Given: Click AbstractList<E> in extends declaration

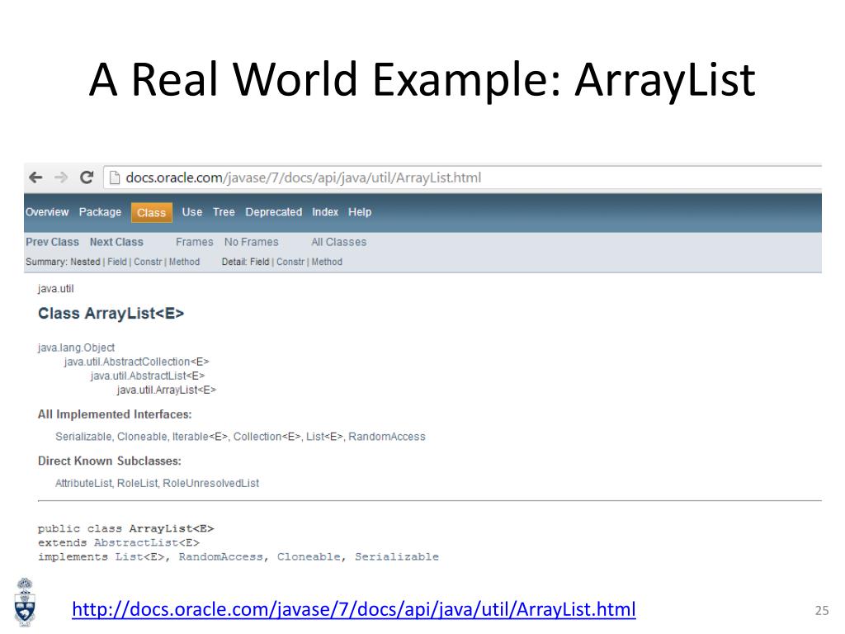Looking at the screenshot, I should 147,543.
